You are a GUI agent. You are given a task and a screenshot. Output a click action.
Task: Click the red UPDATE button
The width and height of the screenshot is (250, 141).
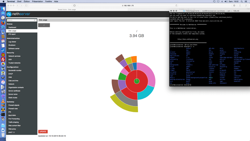point(43,132)
